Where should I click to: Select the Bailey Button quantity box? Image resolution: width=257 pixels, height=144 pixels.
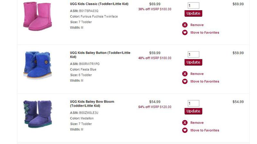coord(193,55)
